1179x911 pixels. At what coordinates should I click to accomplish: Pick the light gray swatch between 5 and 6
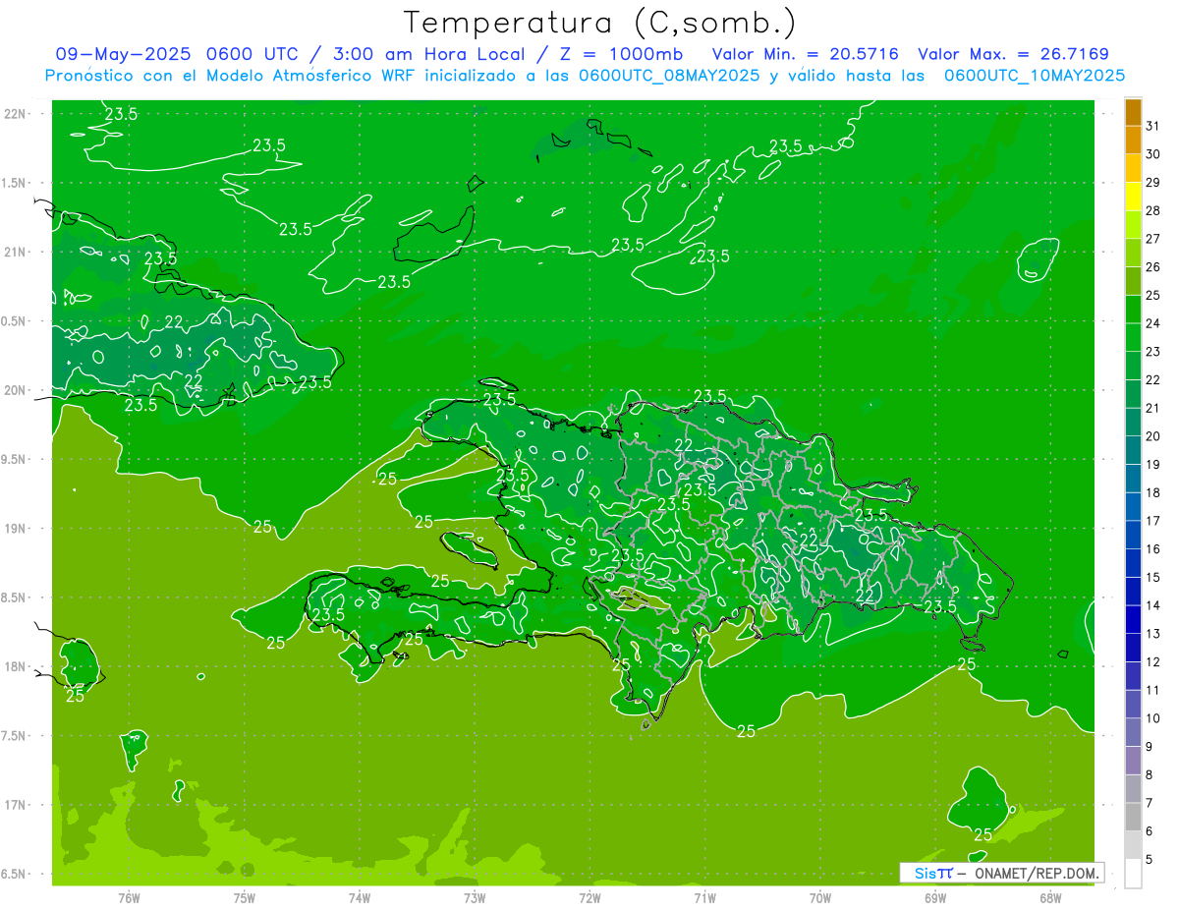1133,845
